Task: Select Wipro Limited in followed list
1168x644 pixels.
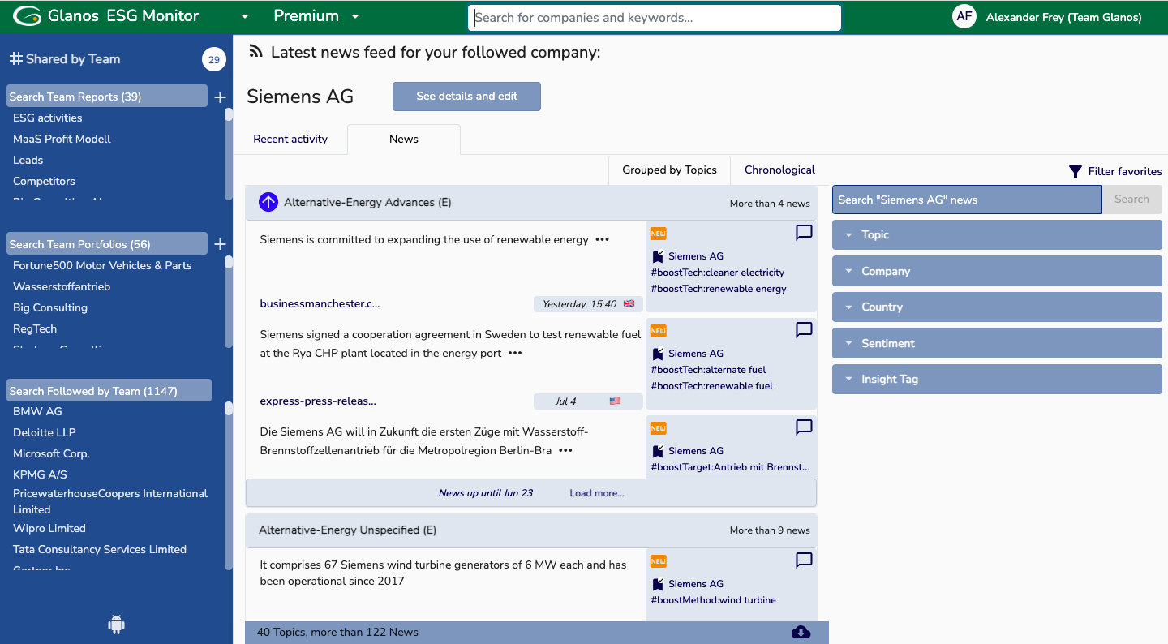Action: pos(49,529)
